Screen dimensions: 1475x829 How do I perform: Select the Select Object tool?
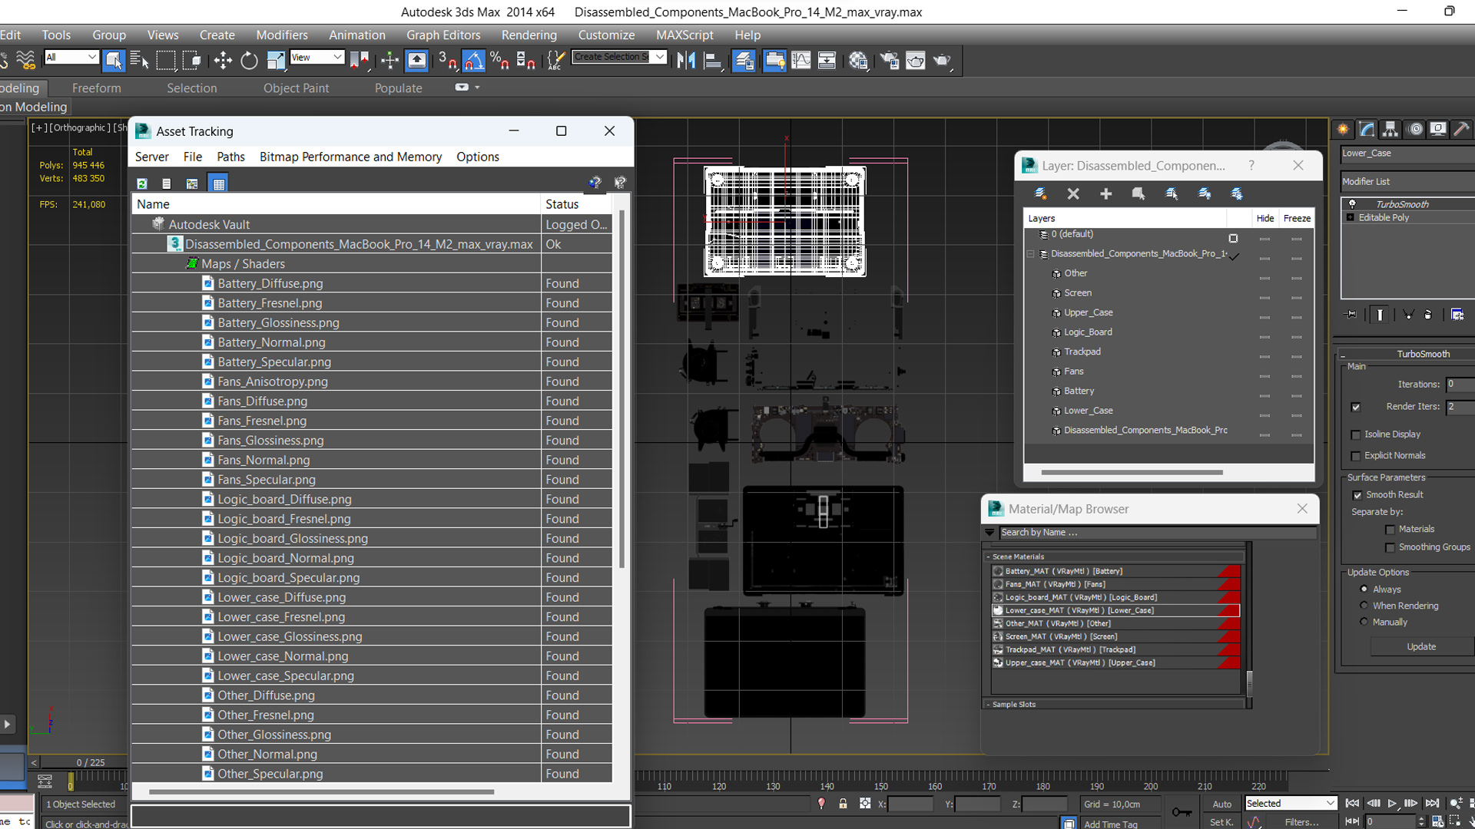tap(114, 60)
